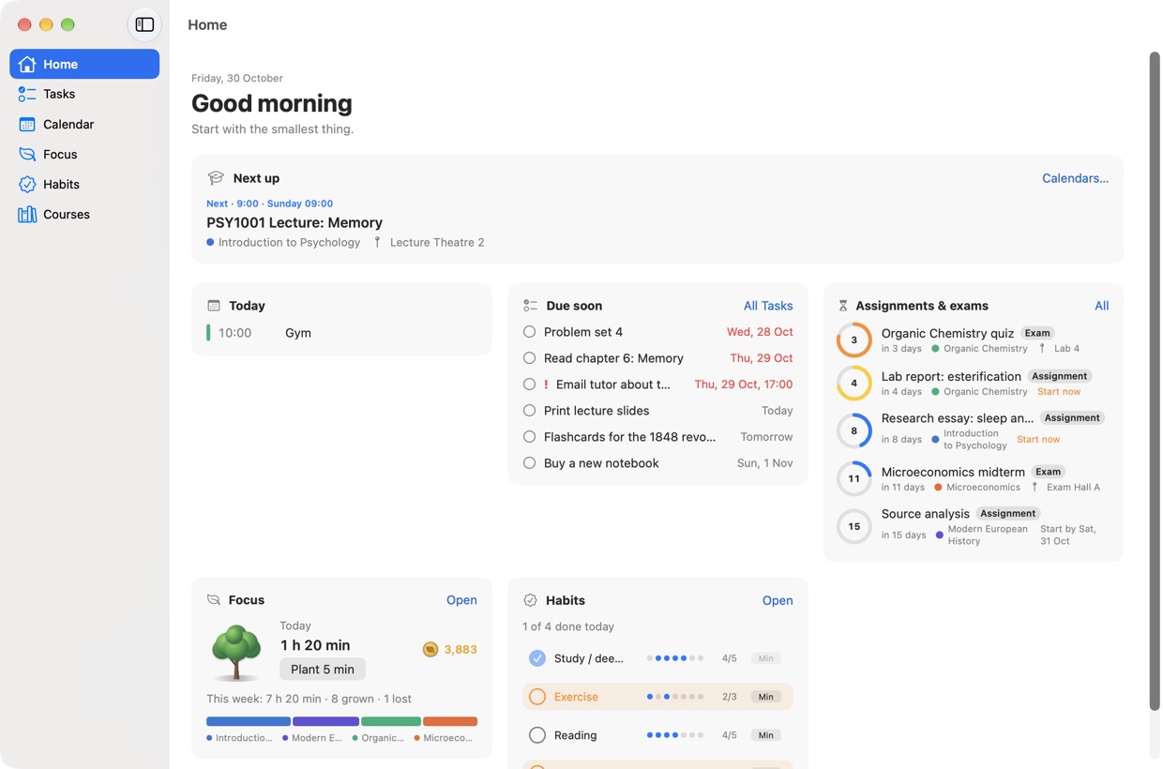Click the Focus leaf icon in sidebar
The height and width of the screenshot is (769, 1163).
tap(27, 154)
